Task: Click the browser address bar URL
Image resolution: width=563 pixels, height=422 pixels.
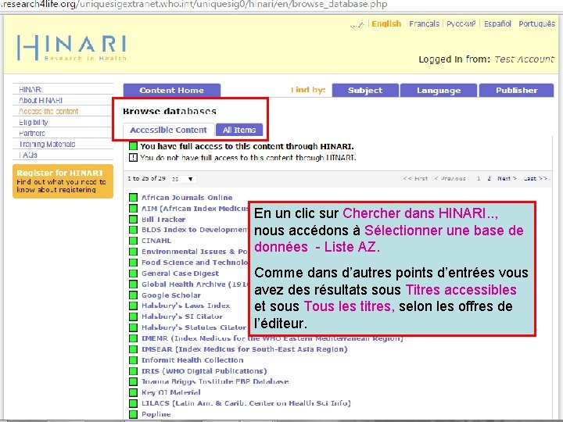Action: [194, 5]
